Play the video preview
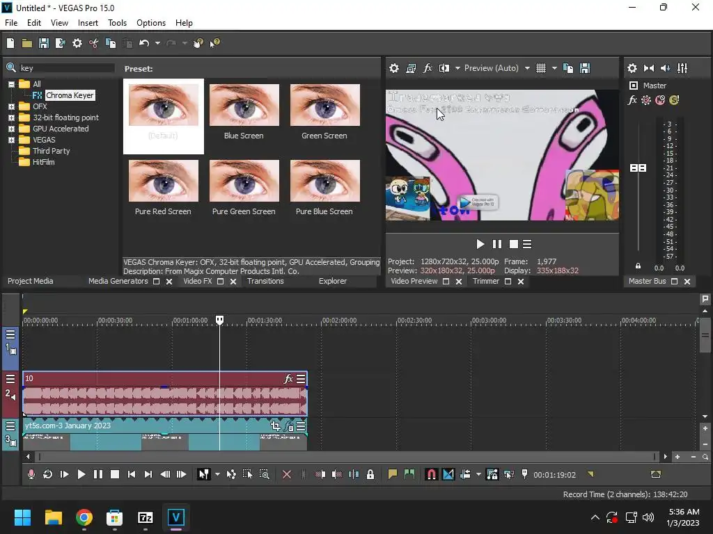 tap(480, 244)
